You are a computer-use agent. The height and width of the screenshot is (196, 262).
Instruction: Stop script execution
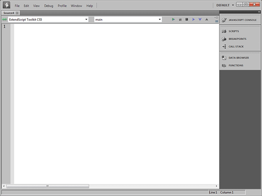point(186,20)
